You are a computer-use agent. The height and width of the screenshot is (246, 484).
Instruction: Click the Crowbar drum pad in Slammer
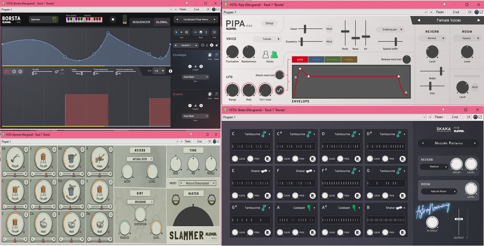(x=15, y=159)
